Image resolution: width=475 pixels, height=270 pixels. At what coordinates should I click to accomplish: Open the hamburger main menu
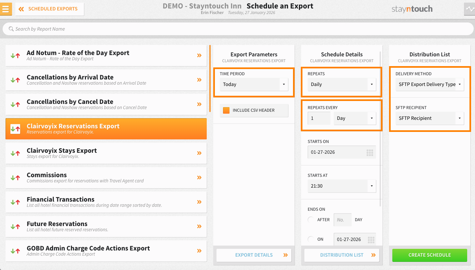tap(6, 9)
